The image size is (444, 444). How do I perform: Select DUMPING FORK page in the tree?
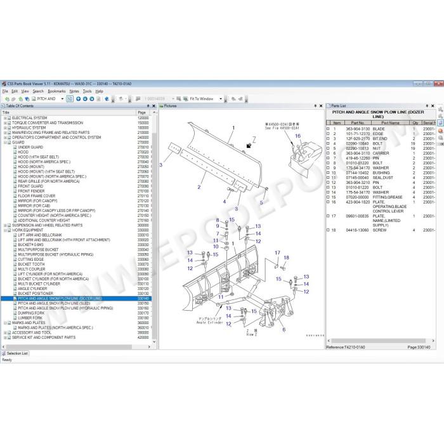(x=31, y=313)
